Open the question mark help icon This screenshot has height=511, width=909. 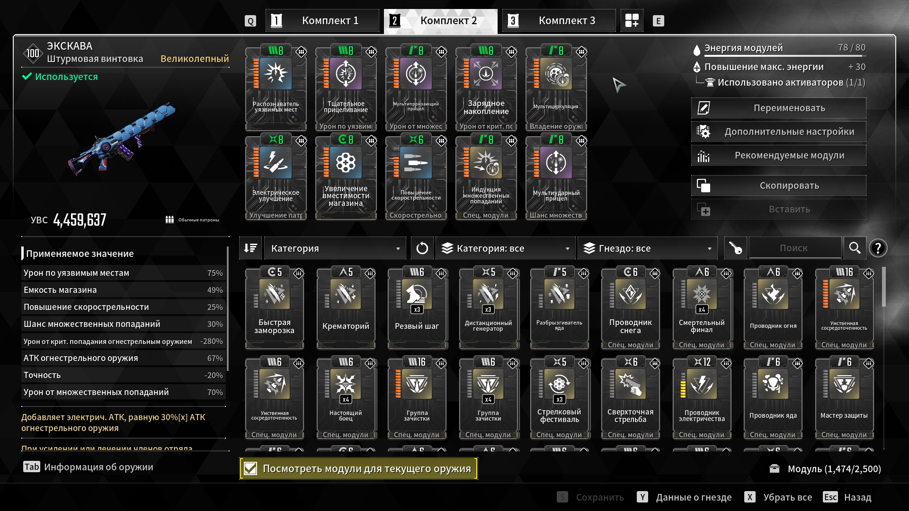878,248
